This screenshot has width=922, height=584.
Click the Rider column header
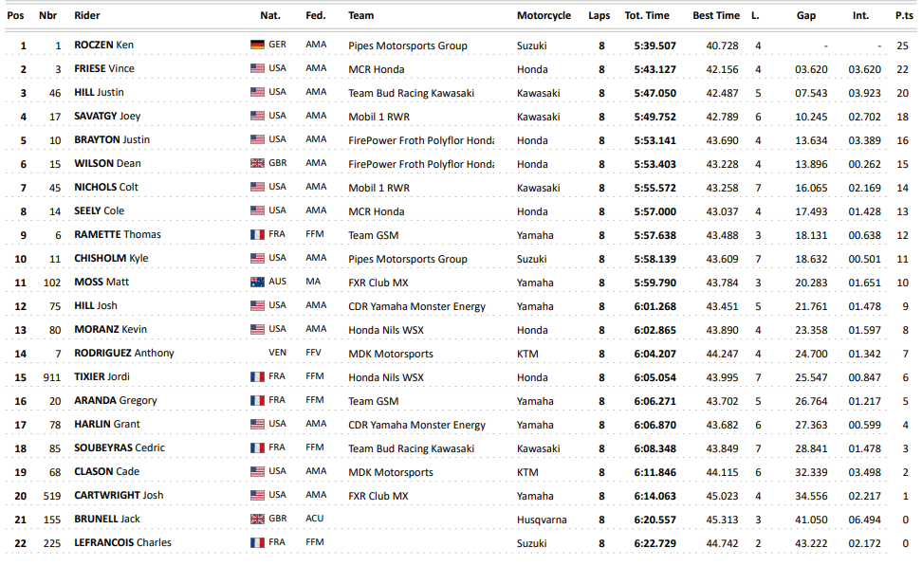tap(87, 15)
